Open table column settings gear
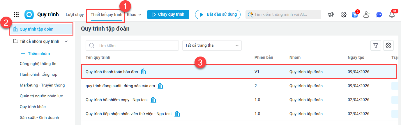Viewport: 401px width, 125px height. 388,45
